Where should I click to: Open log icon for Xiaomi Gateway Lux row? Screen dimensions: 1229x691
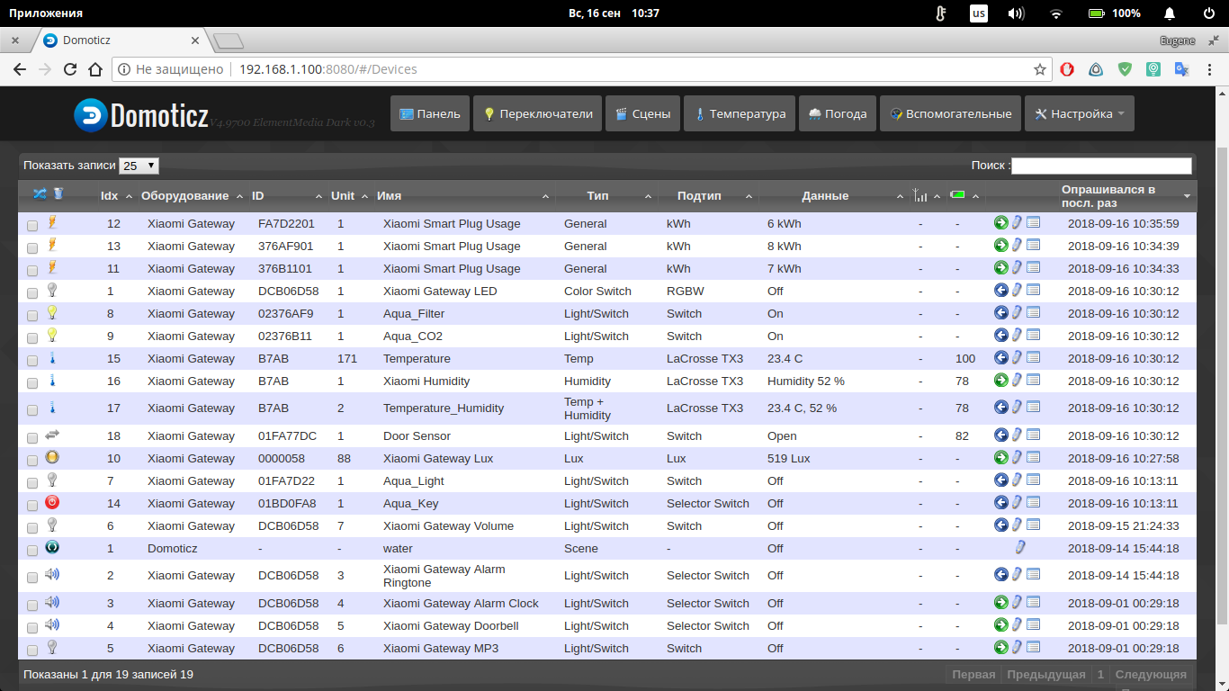[1033, 457]
